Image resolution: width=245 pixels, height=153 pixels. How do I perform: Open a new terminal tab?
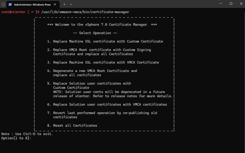[x=64, y=4]
